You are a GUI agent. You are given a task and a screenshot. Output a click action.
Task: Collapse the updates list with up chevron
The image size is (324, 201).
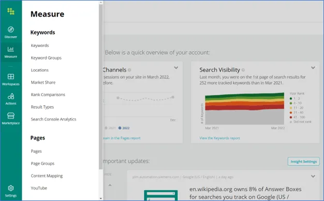pos(110,185)
